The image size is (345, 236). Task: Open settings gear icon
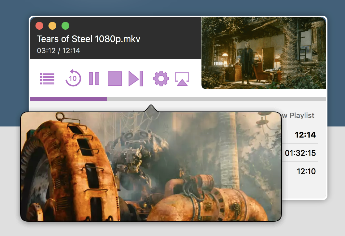(161, 79)
